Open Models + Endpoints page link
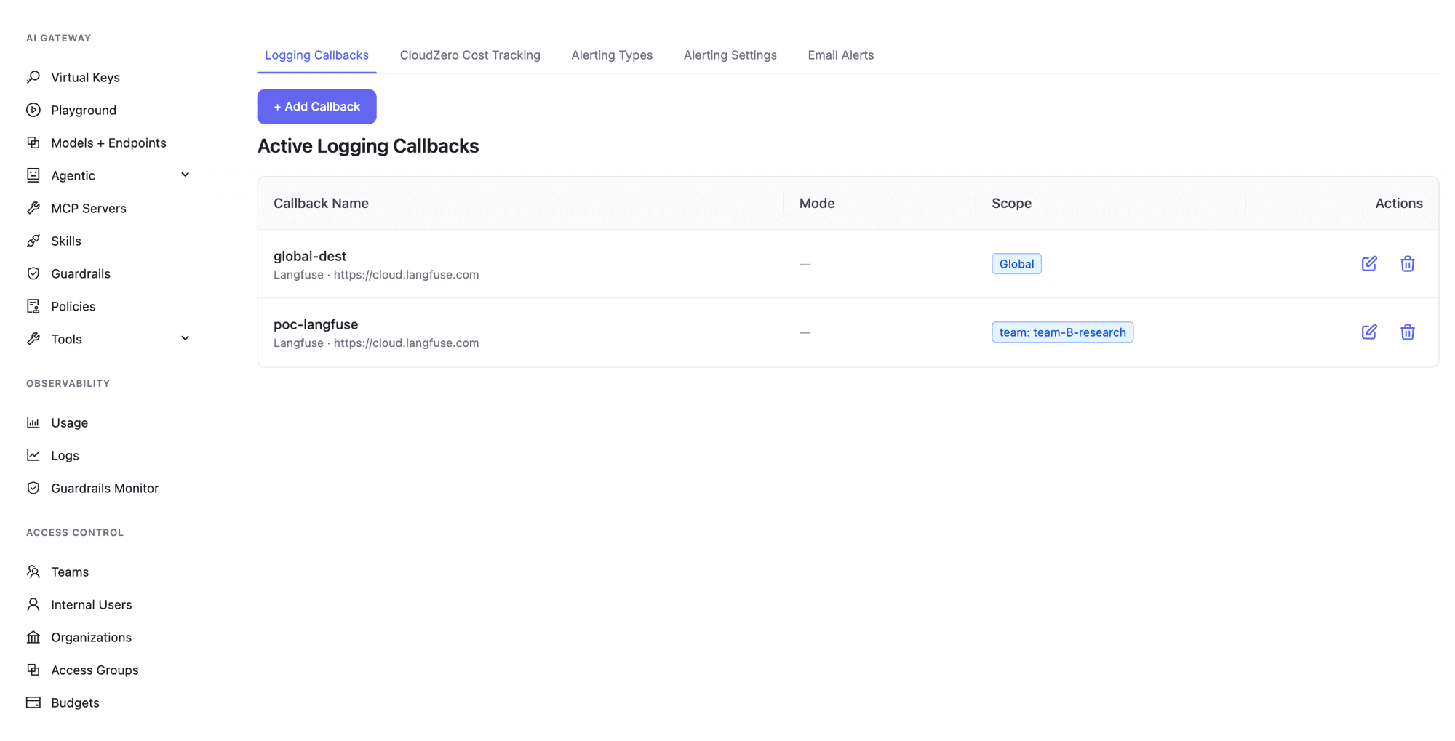1455x741 pixels. coord(108,143)
